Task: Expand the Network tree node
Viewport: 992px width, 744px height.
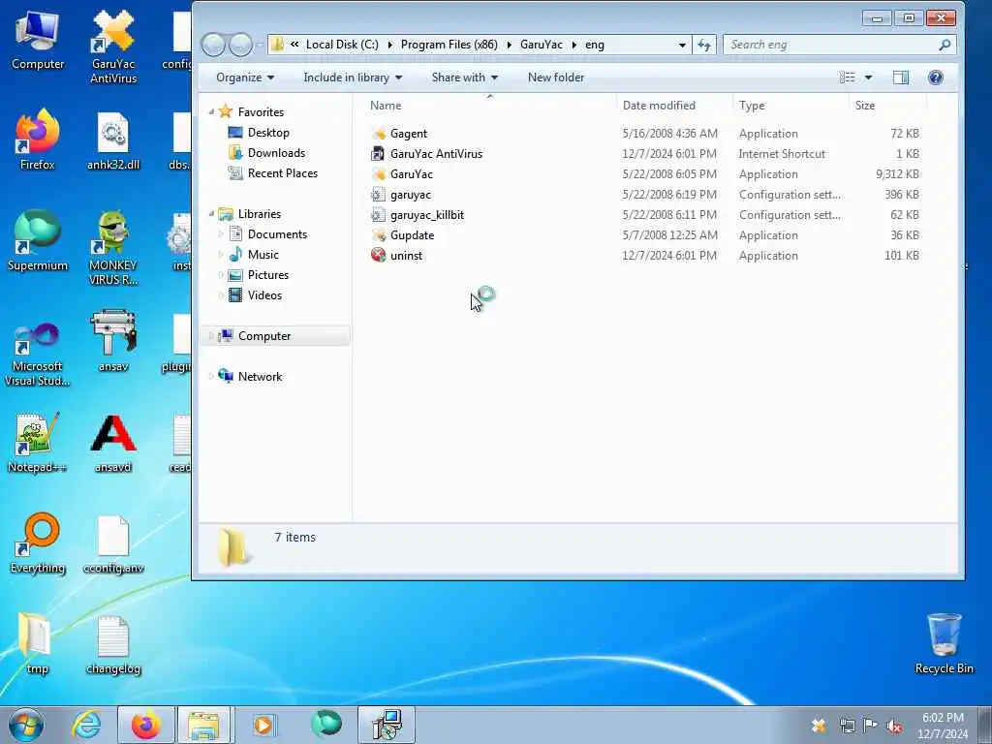Action: coord(210,377)
